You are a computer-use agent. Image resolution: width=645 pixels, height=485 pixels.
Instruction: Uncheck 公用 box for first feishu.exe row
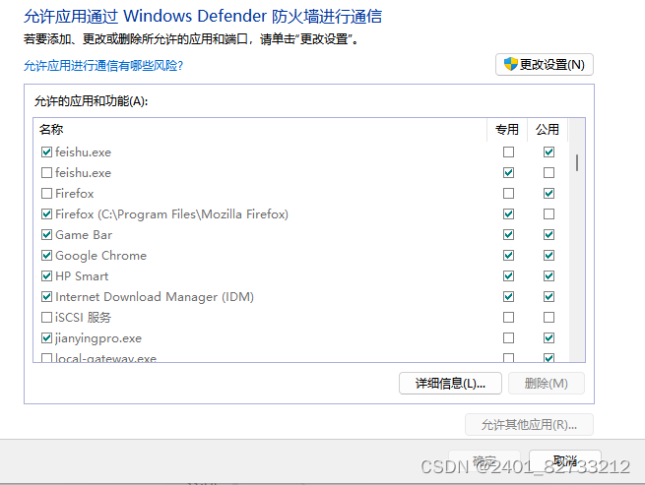click(548, 152)
